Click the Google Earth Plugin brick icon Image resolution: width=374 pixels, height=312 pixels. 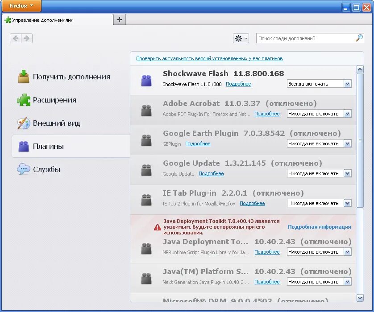tap(146, 140)
